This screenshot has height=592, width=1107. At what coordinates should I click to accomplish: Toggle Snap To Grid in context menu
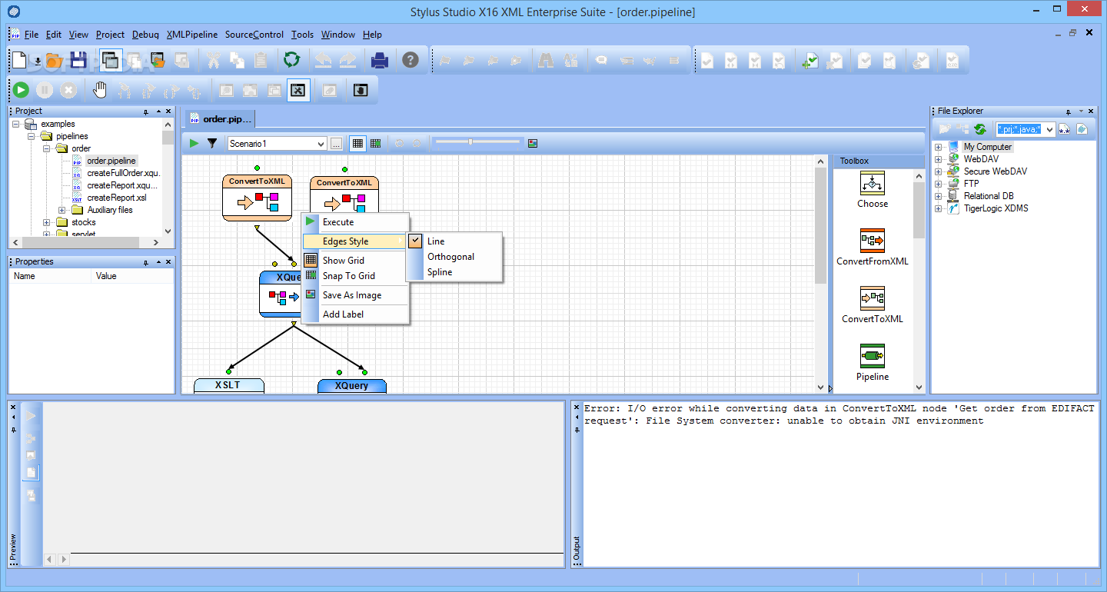click(354, 276)
